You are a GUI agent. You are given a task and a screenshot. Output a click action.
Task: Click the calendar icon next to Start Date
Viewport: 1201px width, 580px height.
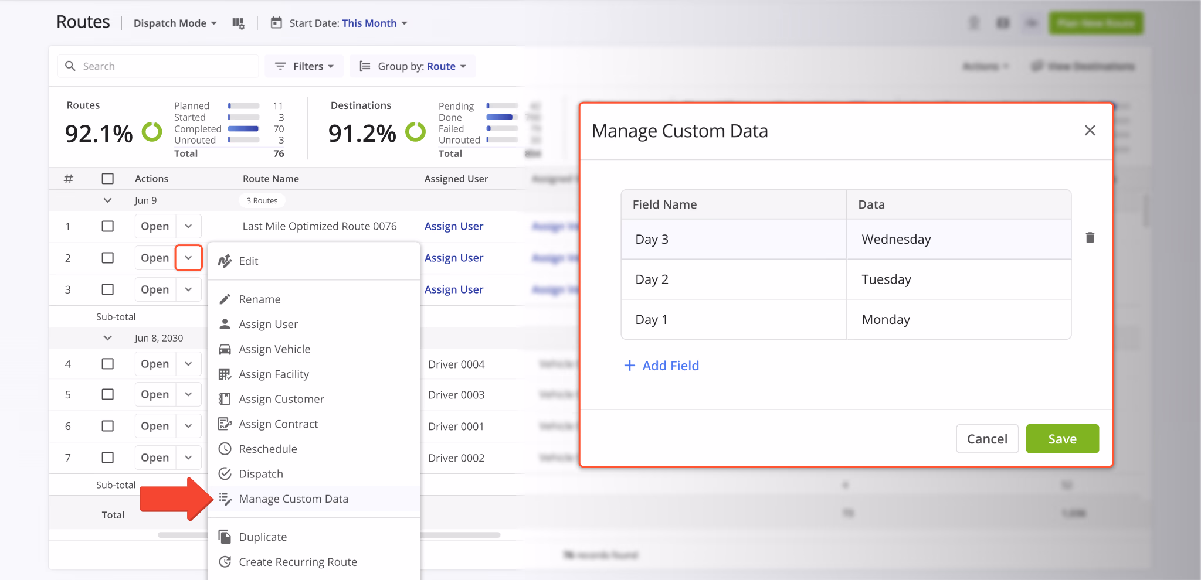point(276,22)
